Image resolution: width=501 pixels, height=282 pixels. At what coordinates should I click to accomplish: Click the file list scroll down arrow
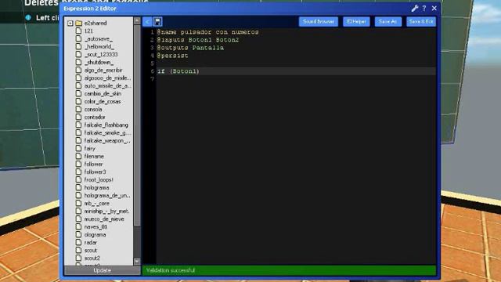[137, 262]
